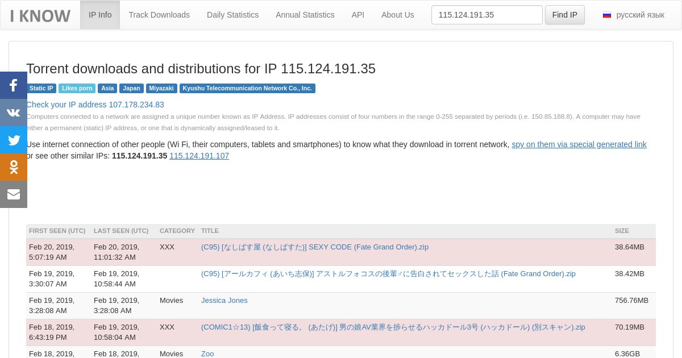
Task: Open Daily Statistics menu item
Action: coord(232,15)
